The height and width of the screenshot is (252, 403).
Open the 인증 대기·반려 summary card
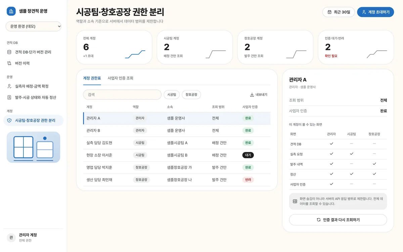tap(356, 47)
